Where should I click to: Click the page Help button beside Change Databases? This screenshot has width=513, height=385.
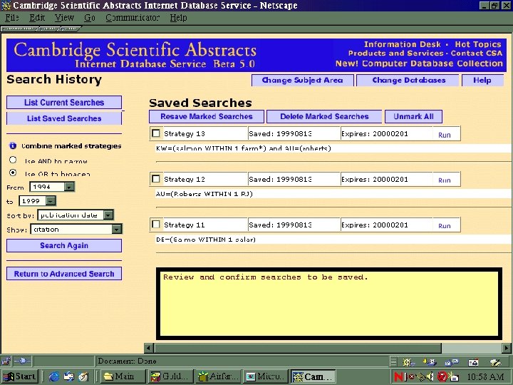click(x=482, y=80)
